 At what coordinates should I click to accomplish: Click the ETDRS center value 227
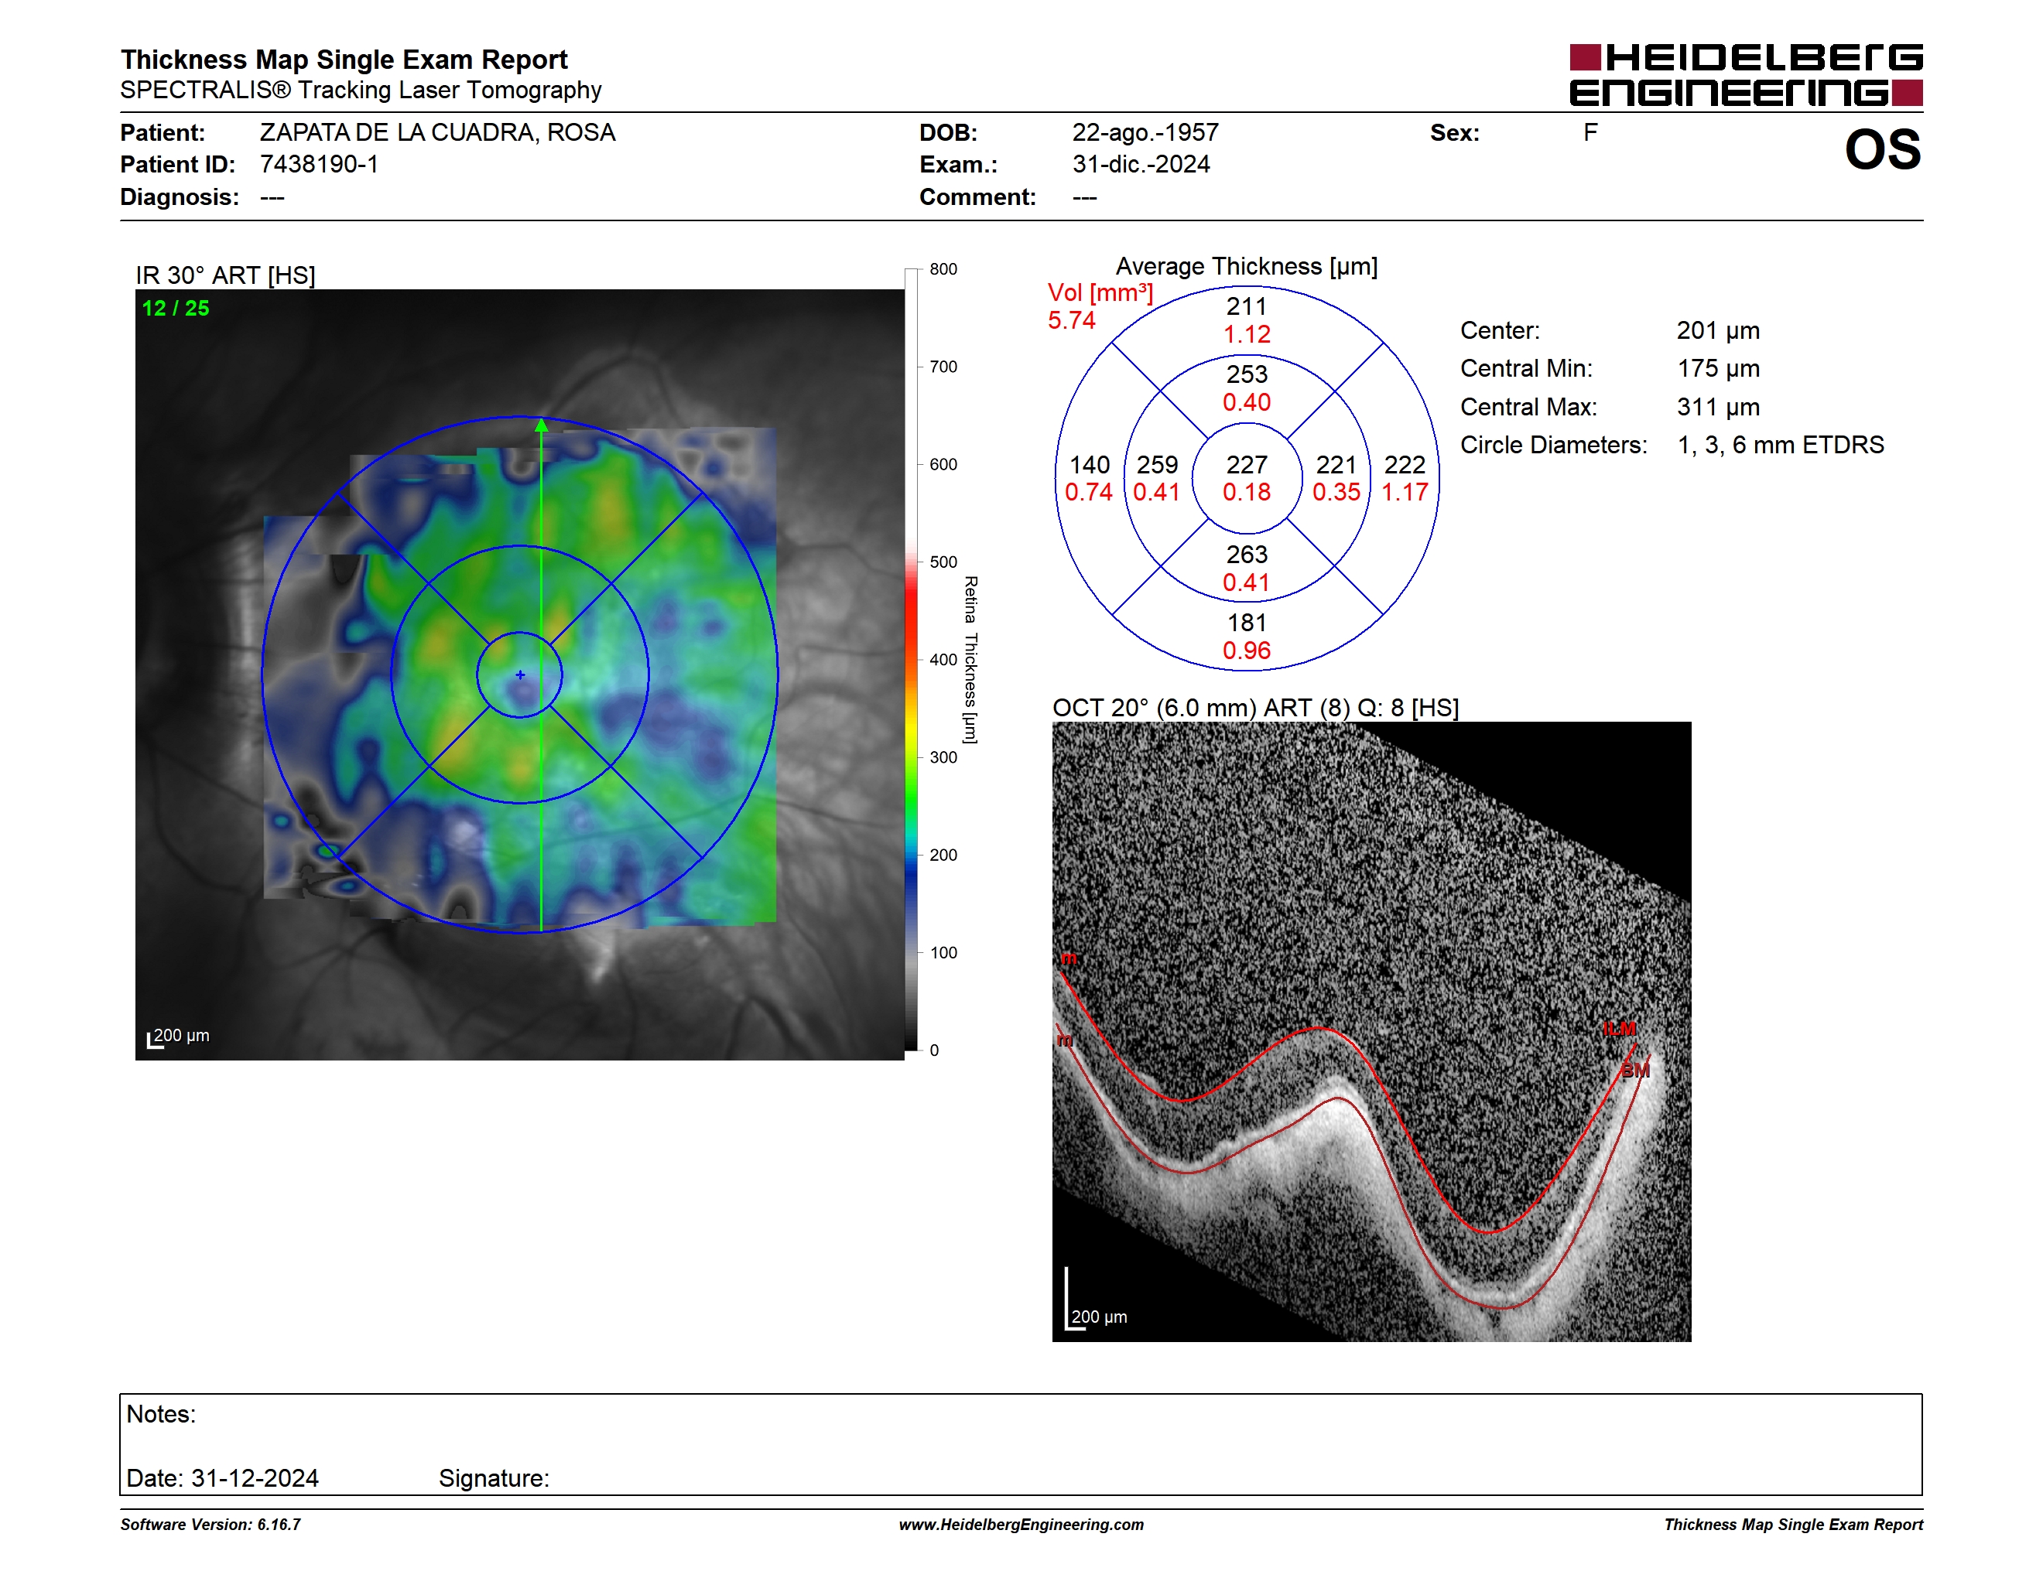click(x=1247, y=465)
